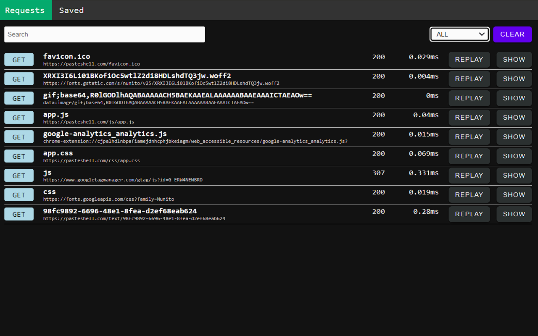Show the base64 gif request details
Viewport: 538px width, 336px height.
(514, 98)
